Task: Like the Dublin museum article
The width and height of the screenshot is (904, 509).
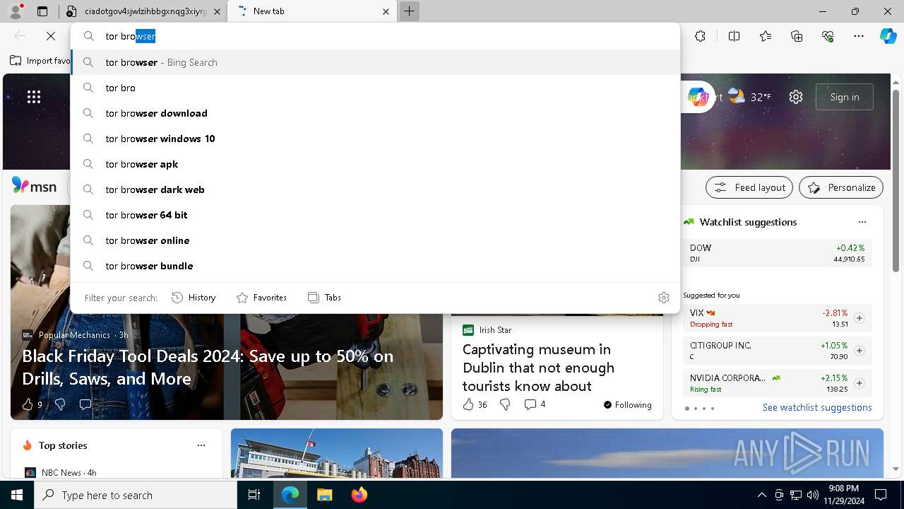Action: [x=475, y=404]
